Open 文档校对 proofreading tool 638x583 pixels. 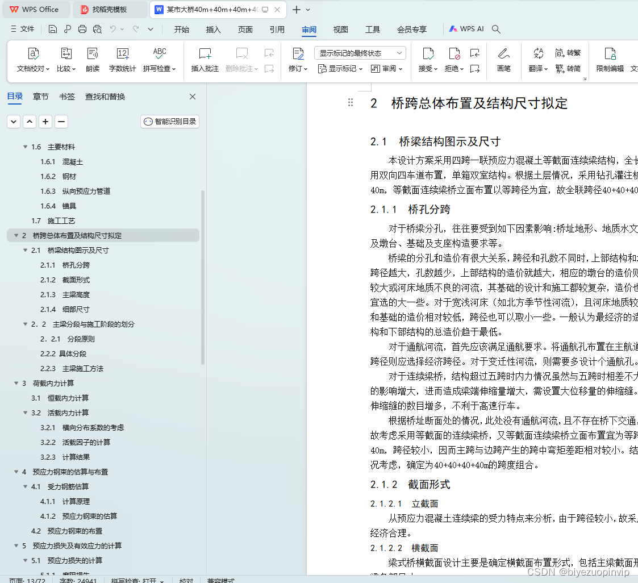pos(33,60)
